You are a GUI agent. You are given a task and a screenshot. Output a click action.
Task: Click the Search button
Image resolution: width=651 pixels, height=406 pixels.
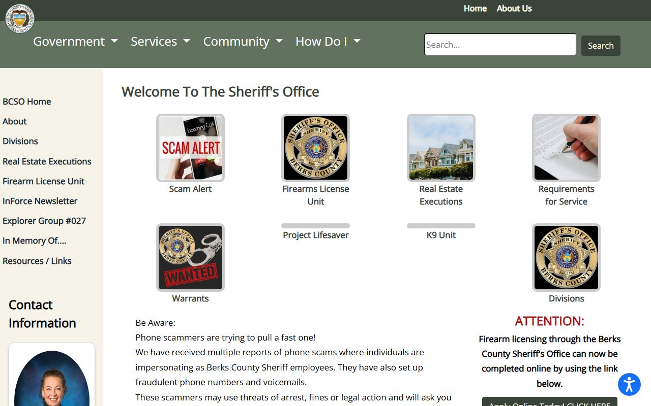pos(601,46)
